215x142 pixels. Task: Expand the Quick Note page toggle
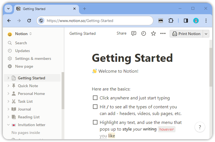(x=8, y=86)
